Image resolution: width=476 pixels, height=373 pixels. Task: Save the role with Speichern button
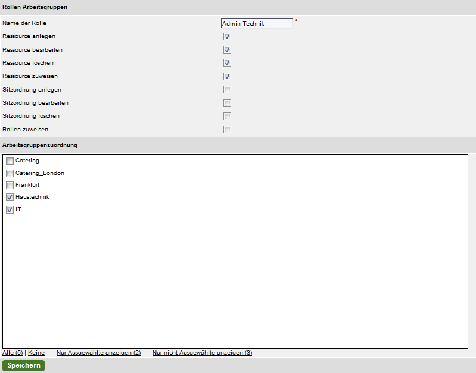coord(24,365)
